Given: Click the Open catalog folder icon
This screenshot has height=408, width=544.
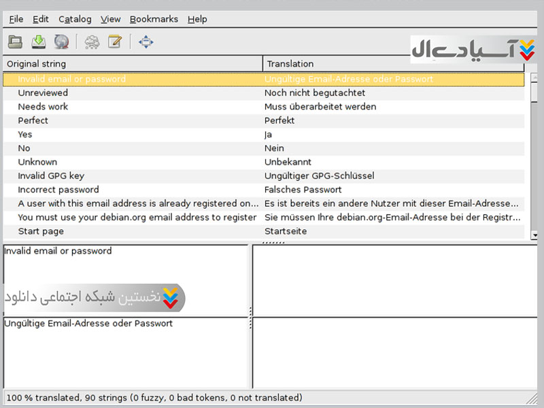Looking at the screenshot, I should point(15,42).
